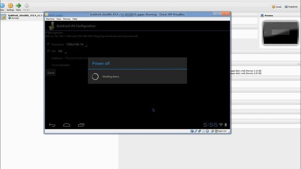Collapse the details section chevron at right edge
The height and width of the screenshot is (169, 301).
[299, 64]
